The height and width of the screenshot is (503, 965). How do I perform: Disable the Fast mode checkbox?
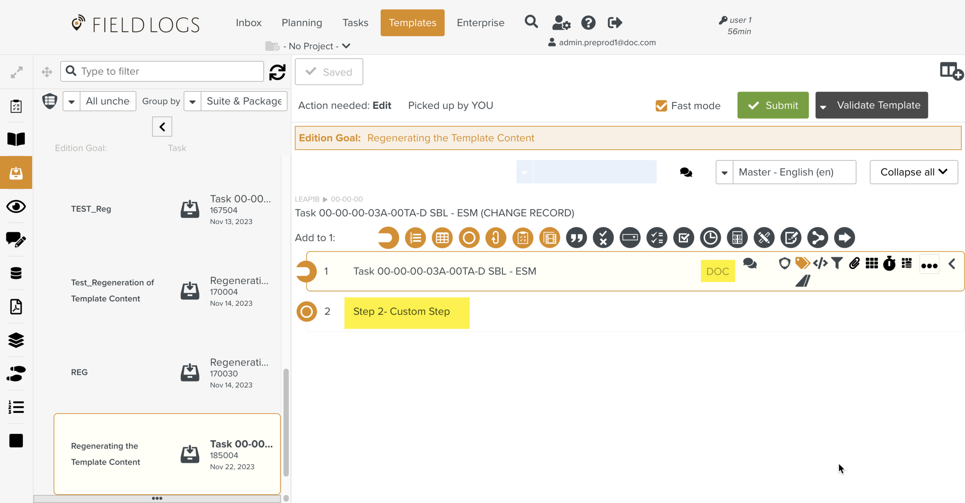tap(661, 106)
